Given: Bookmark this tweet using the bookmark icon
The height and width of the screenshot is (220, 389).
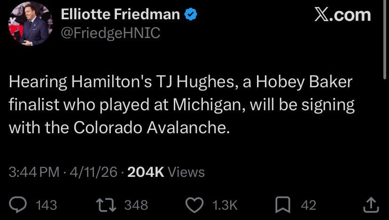Looking at the screenshot, I should click(x=282, y=205).
